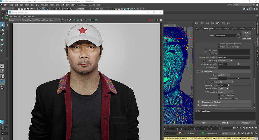Open Window menu in Arnold RenderView
Viewport: 259px width, 140px height.
click(17, 16)
